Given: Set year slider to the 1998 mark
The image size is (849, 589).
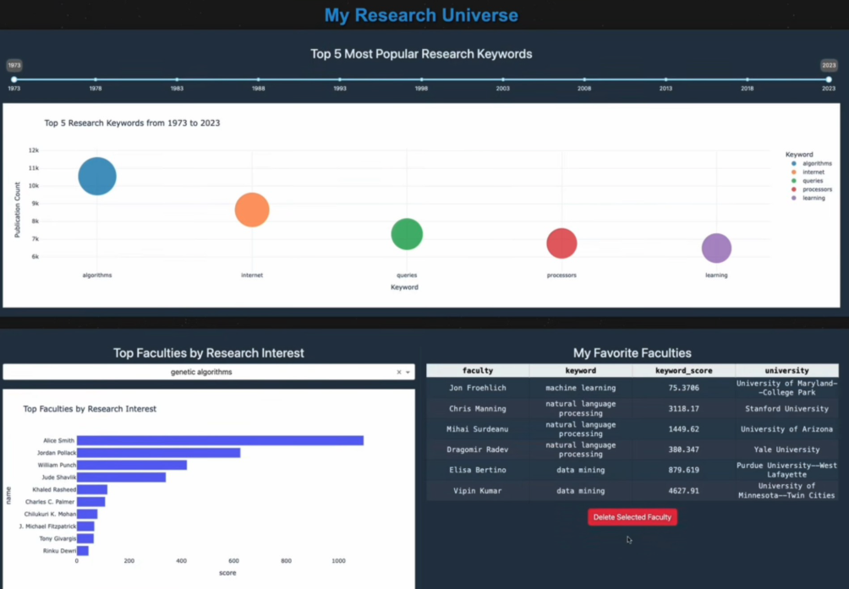Looking at the screenshot, I should (421, 79).
